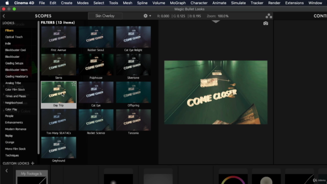The image size is (327, 184).
Task: Apply the Rubber Seoul look thumbnail
Action: click(x=96, y=37)
